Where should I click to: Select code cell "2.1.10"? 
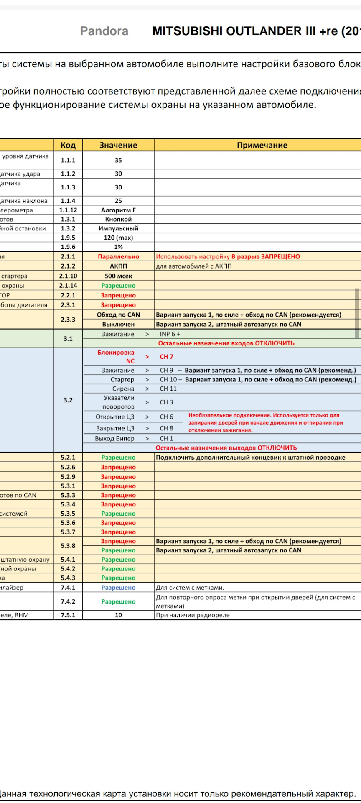pyautogui.click(x=68, y=276)
